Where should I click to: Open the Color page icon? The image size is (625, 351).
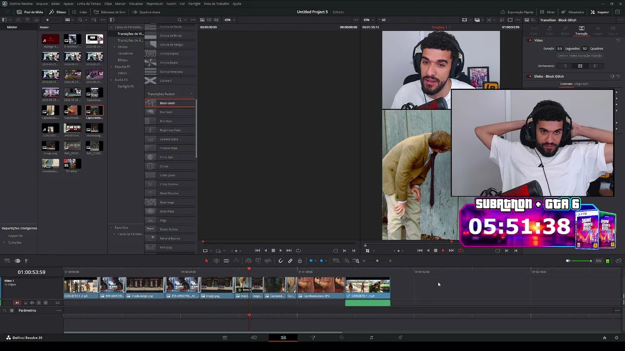[x=342, y=337]
